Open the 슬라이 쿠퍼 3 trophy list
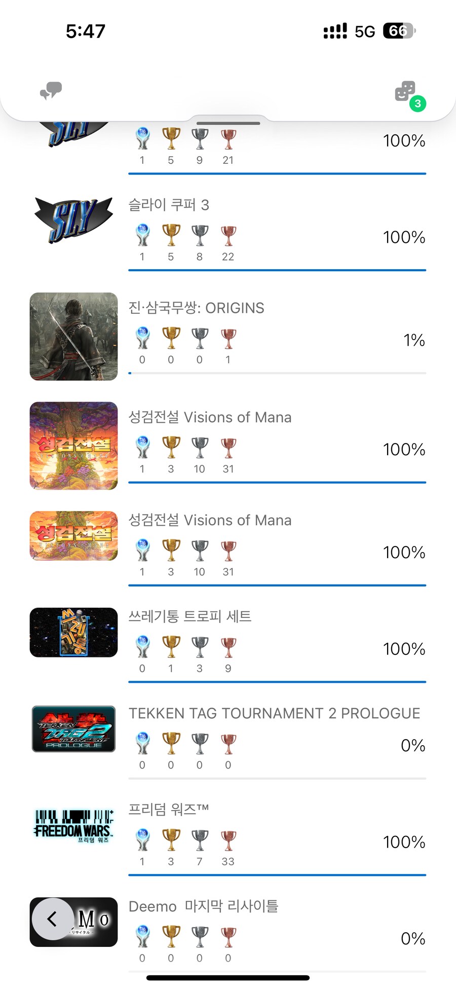This screenshot has height=989, width=456. 169,205
